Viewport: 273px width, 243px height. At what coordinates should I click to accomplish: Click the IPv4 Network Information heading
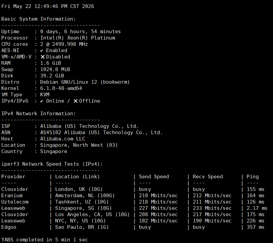tap(39, 114)
